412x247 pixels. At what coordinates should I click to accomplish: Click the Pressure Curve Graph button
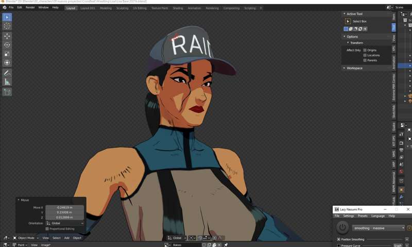coord(398,245)
